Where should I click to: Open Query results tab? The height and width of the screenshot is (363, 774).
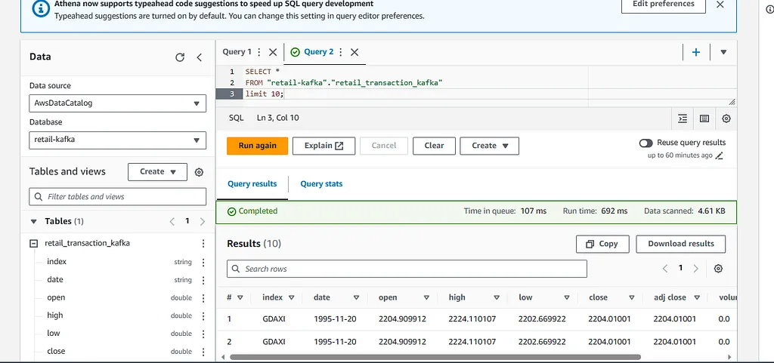click(252, 183)
